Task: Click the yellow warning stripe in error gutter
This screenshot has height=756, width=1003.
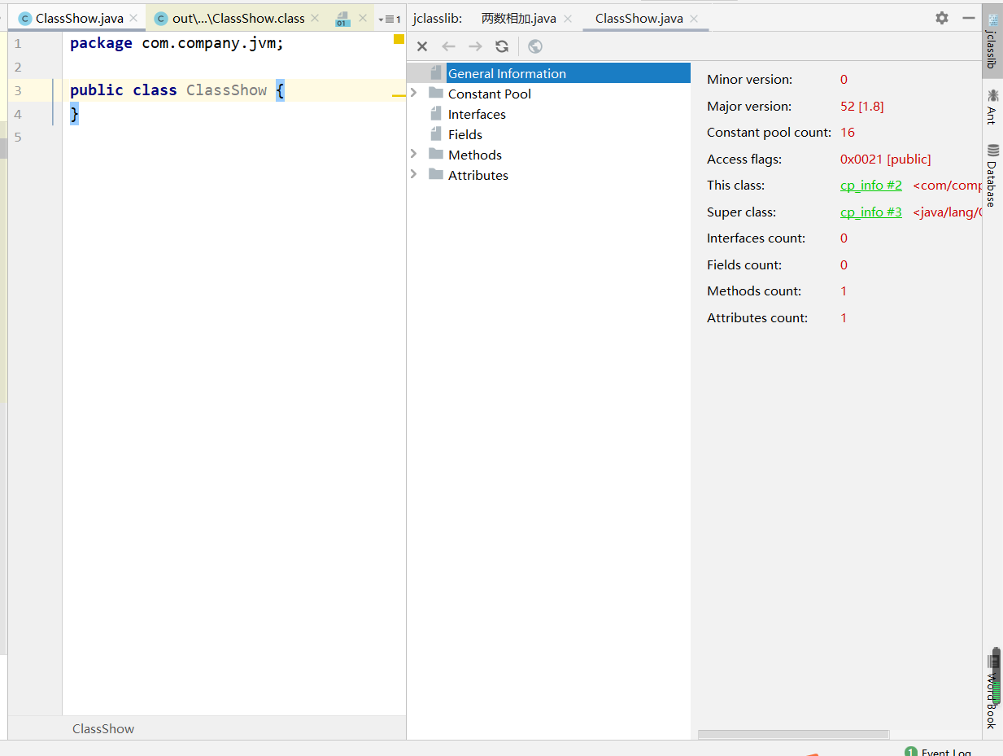Action: (x=399, y=95)
